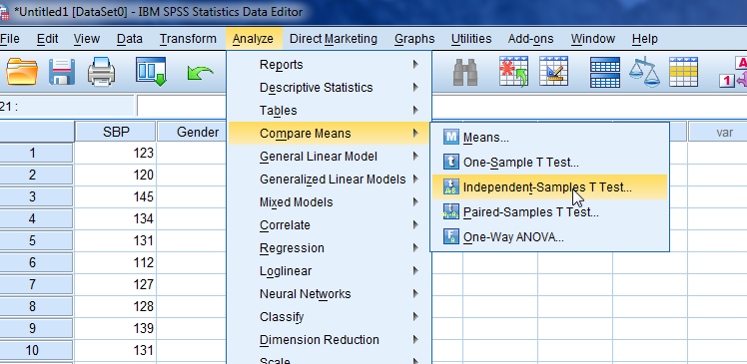Open the File menu
Viewport: 747px width, 364px height.
(10, 39)
